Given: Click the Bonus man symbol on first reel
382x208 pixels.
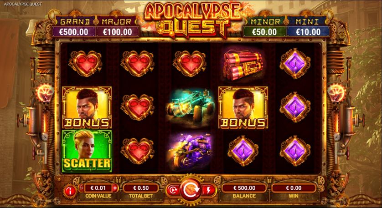Looking at the screenshot, I should tap(87, 107).
